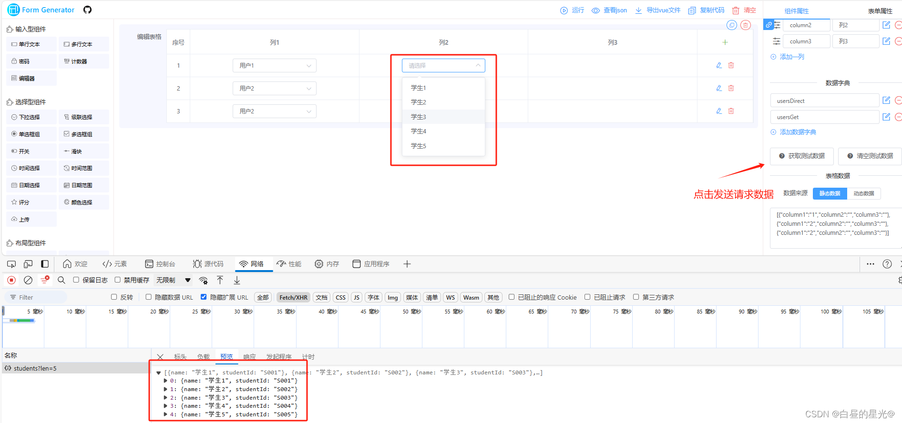Select 学生1 from the dropdown list
The height and width of the screenshot is (423, 902).
pyautogui.click(x=443, y=88)
